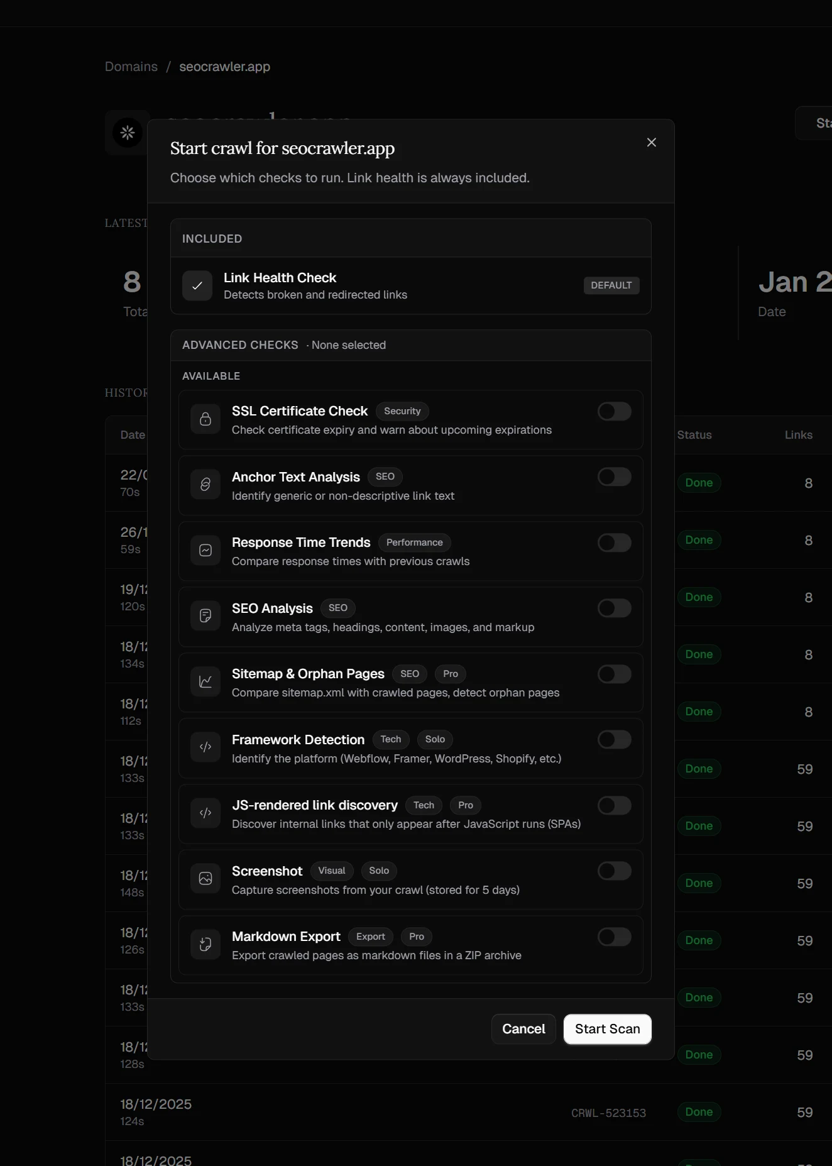The image size is (832, 1166).
Task: Click the seocrawler.app asterisk logo icon
Action: (x=128, y=133)
